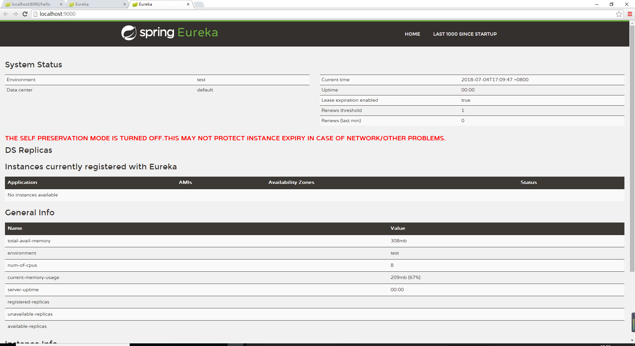
Task: Bookmark this page with the star icon
Action: [x=619, y=14]
